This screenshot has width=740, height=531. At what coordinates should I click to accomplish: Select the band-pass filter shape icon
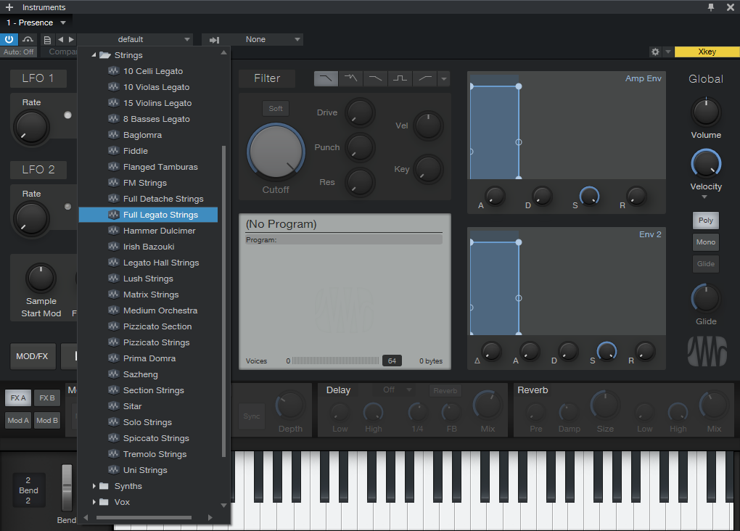coord(400,78)
